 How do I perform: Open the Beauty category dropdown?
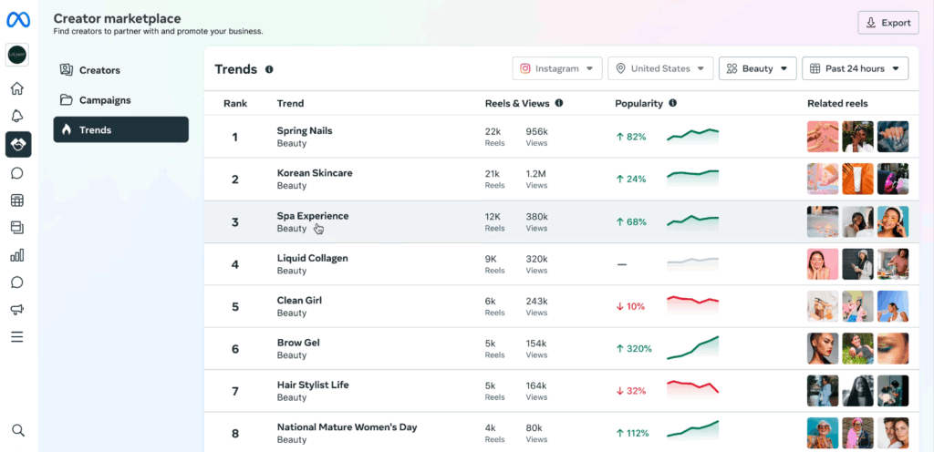point(757,68)
